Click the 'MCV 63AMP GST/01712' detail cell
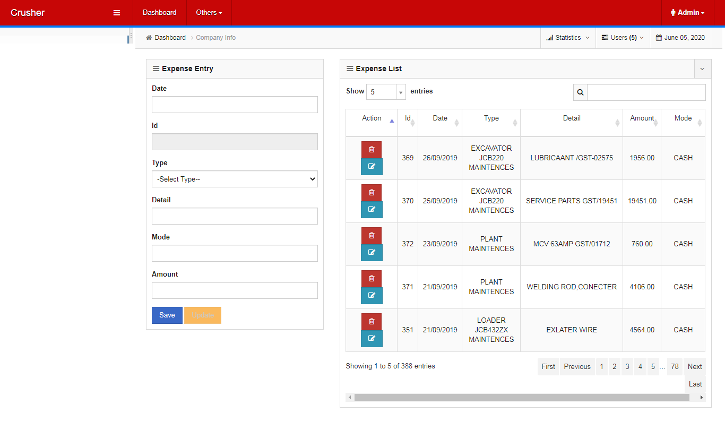 tap(572, 244)
